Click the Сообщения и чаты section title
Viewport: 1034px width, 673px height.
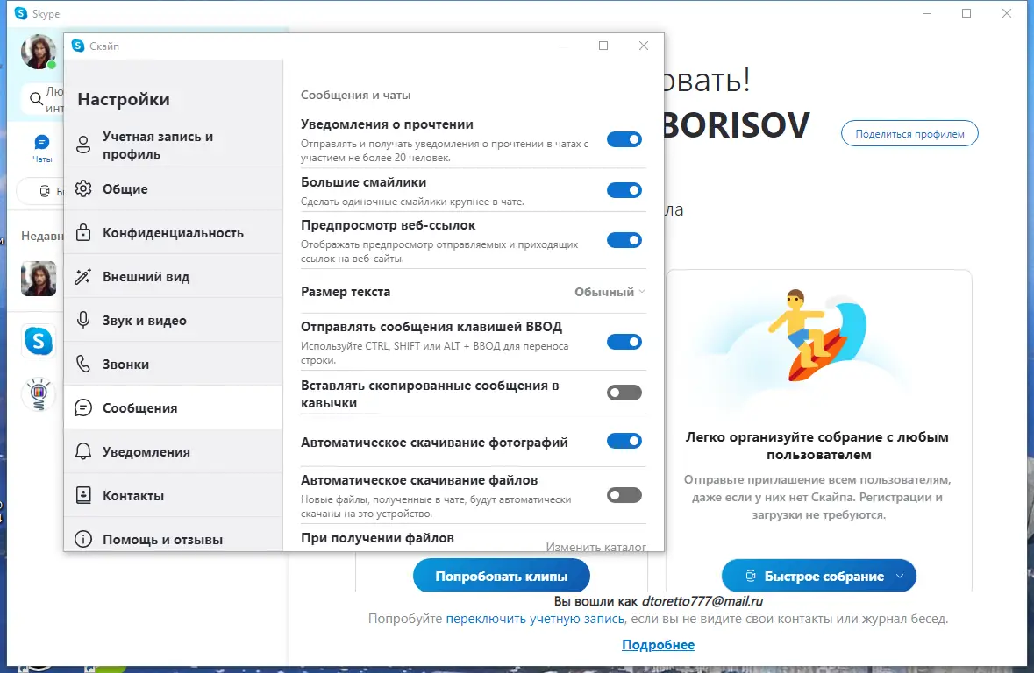[355, 95]
